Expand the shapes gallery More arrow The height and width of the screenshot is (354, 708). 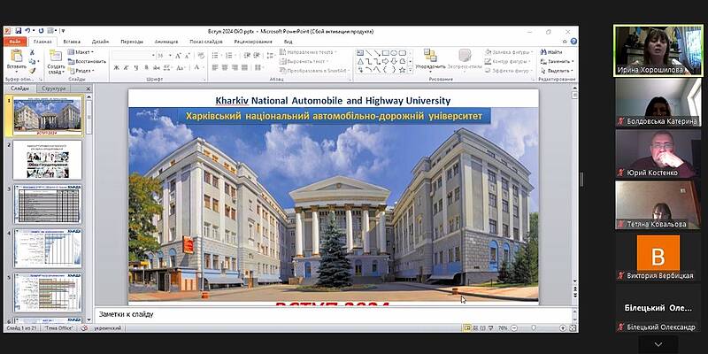(410, 70)
